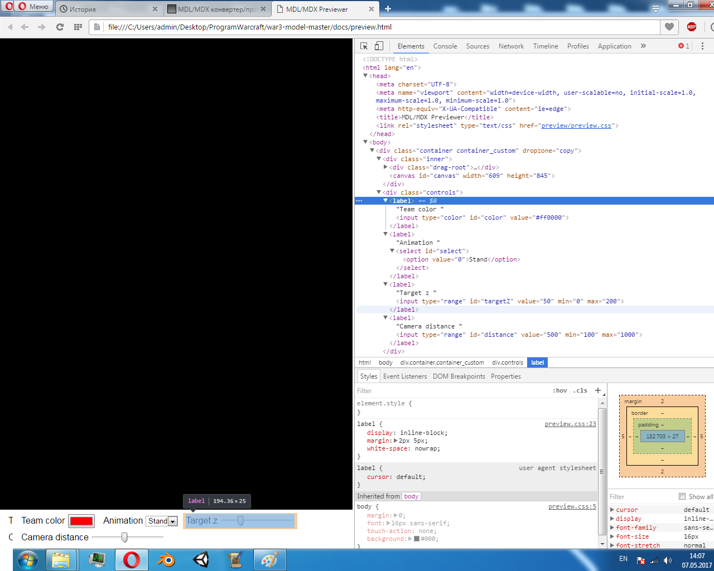Click the inspect element picker icon

(x=364, y=46)
